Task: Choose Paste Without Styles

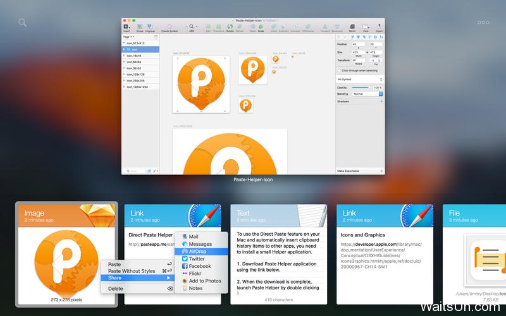Action: coord(137,271)
